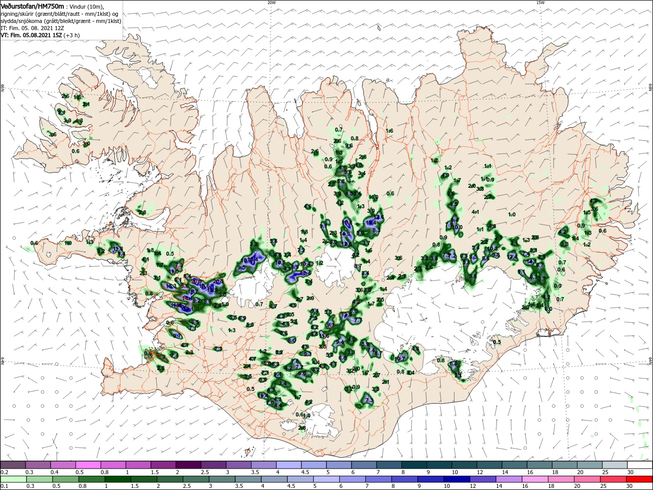Pick the dusky purple 0.2–0.3 upper-scale swatch
Viewport: 653px width, 490px height.
point(13,464)
